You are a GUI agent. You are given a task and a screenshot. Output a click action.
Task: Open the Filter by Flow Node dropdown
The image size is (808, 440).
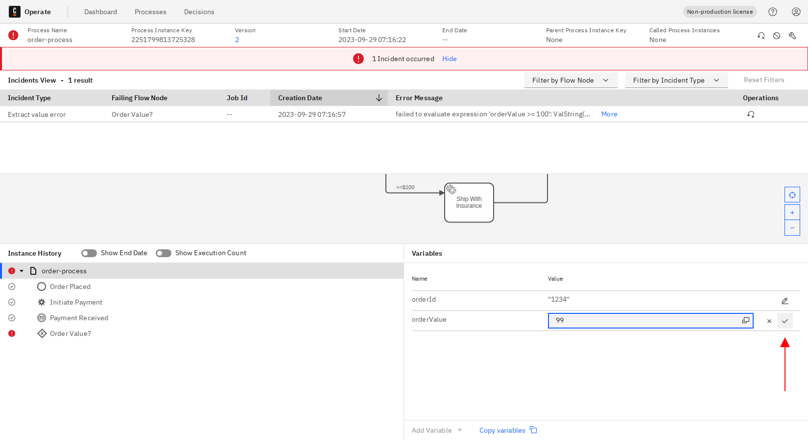tap(570, 80)
